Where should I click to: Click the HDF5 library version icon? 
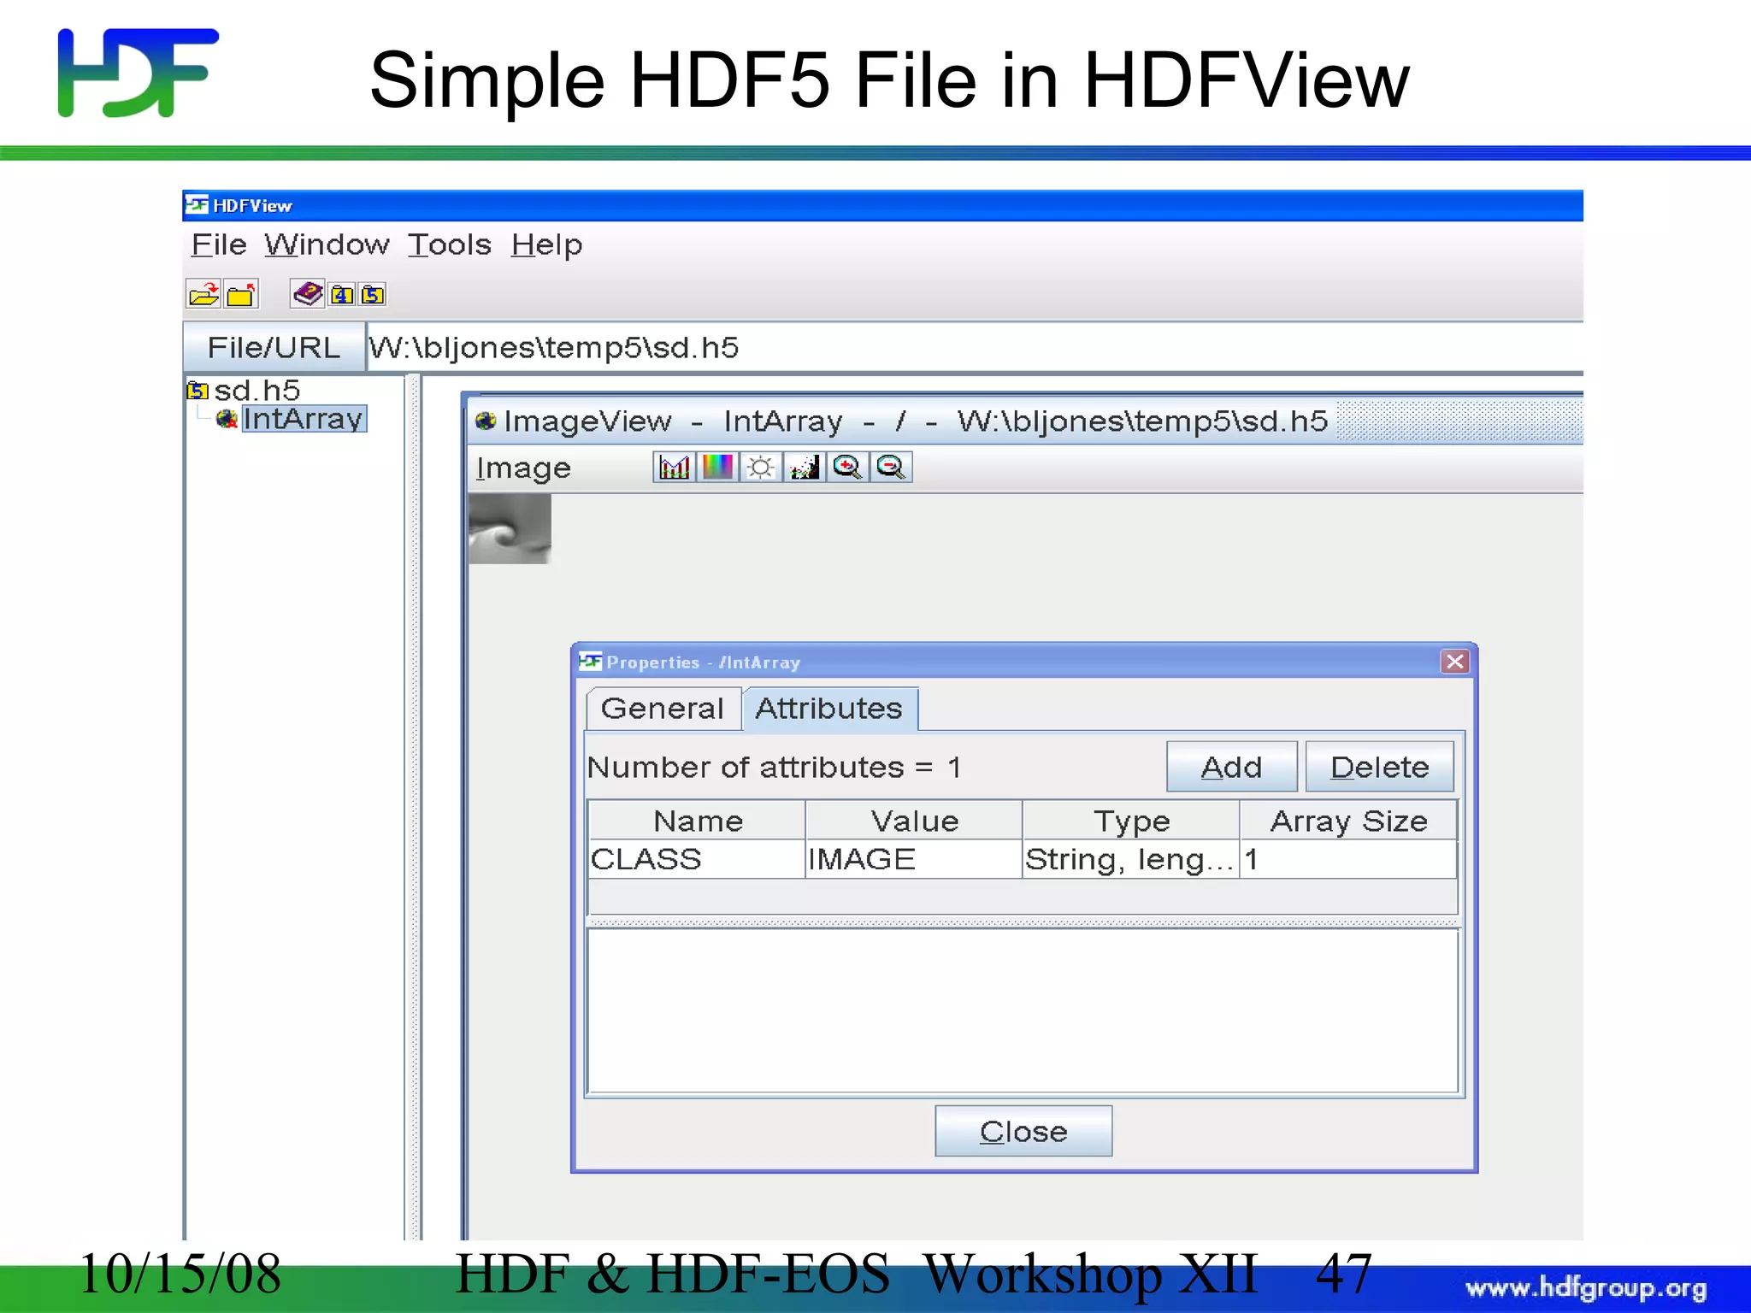(x=373, y=295)
